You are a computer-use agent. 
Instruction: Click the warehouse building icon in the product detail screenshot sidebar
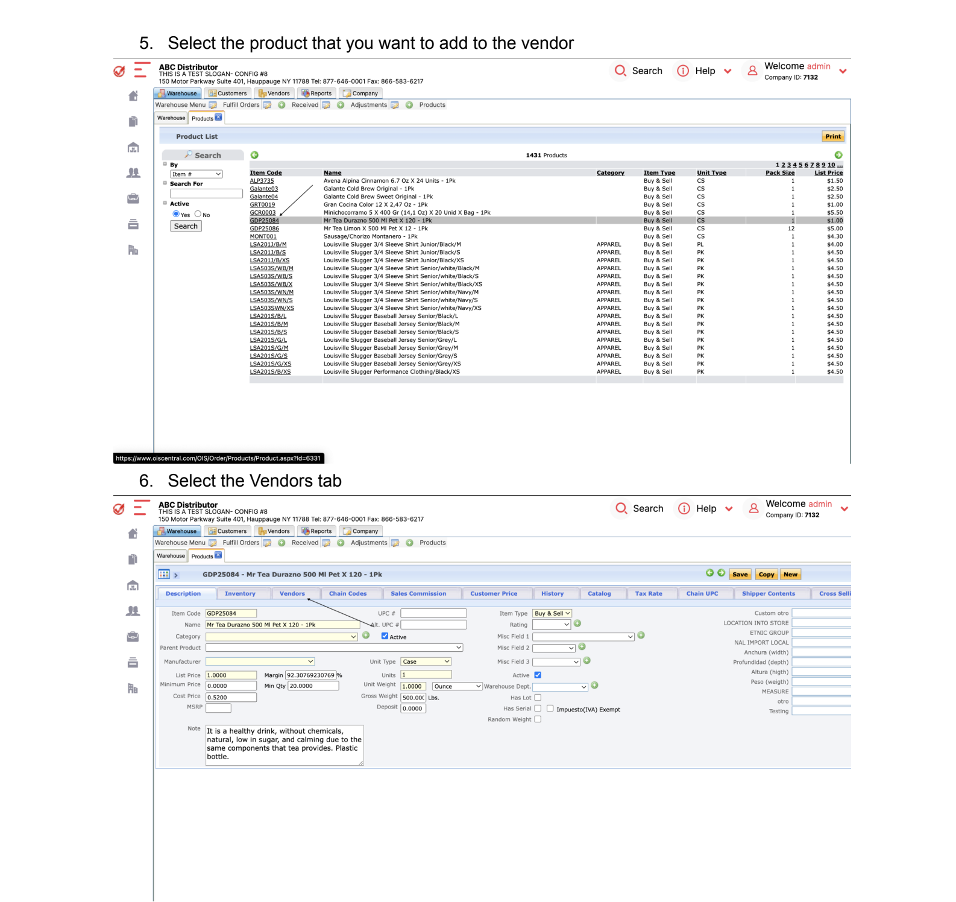133,585
